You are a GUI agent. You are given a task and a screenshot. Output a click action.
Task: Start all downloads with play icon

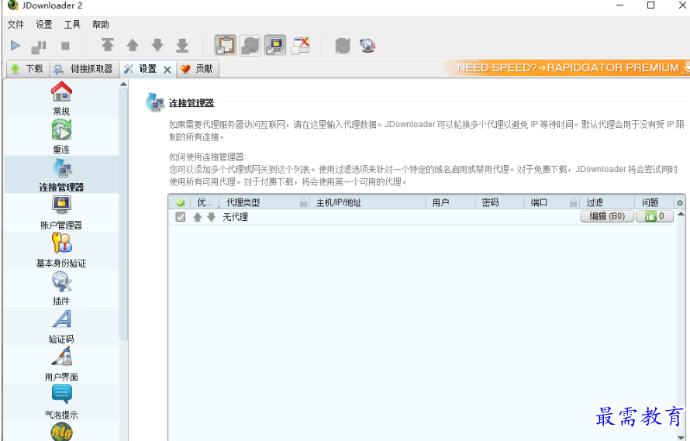pos(16,45)
